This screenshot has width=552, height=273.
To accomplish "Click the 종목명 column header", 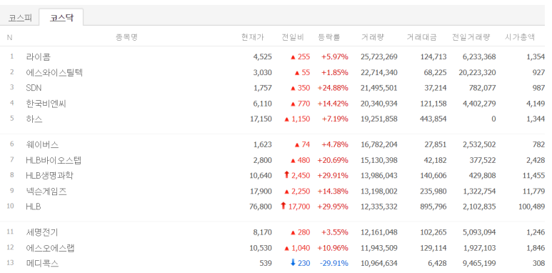I will 126,37.
